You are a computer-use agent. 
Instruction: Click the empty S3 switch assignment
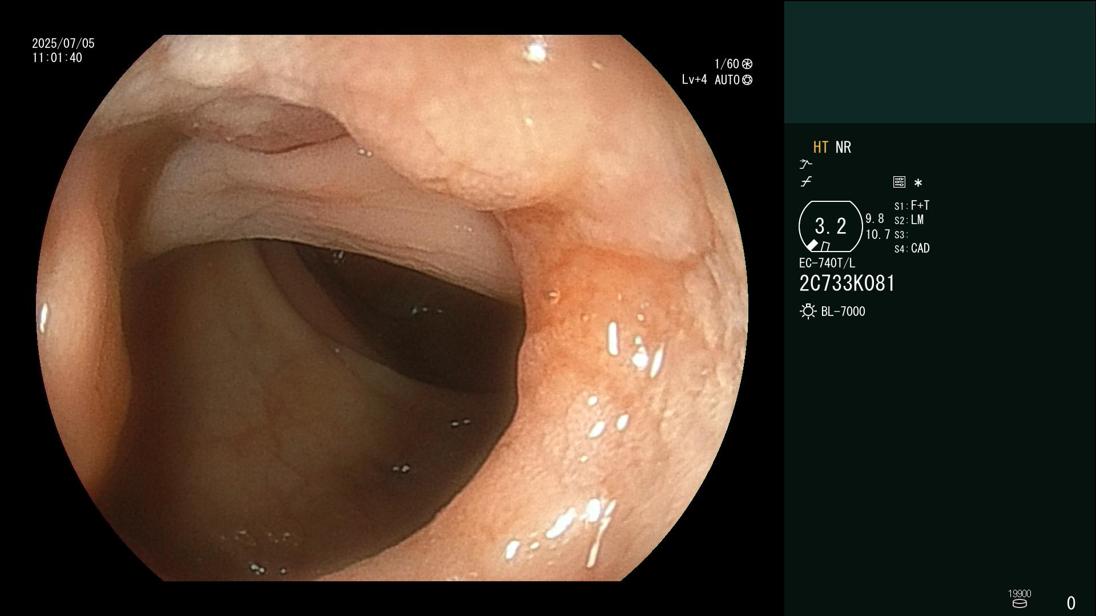click(901, 234)
